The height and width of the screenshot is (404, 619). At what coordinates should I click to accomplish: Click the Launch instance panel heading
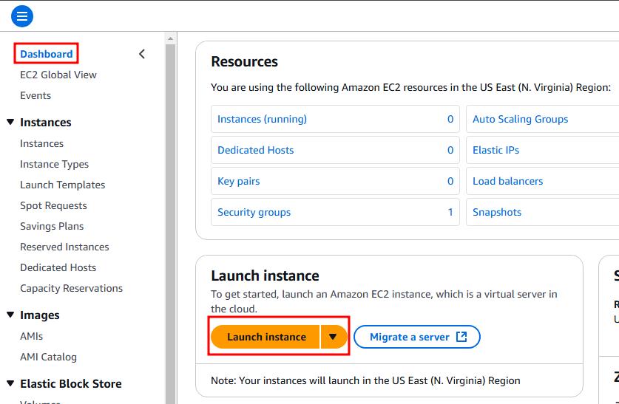point(265,275)
